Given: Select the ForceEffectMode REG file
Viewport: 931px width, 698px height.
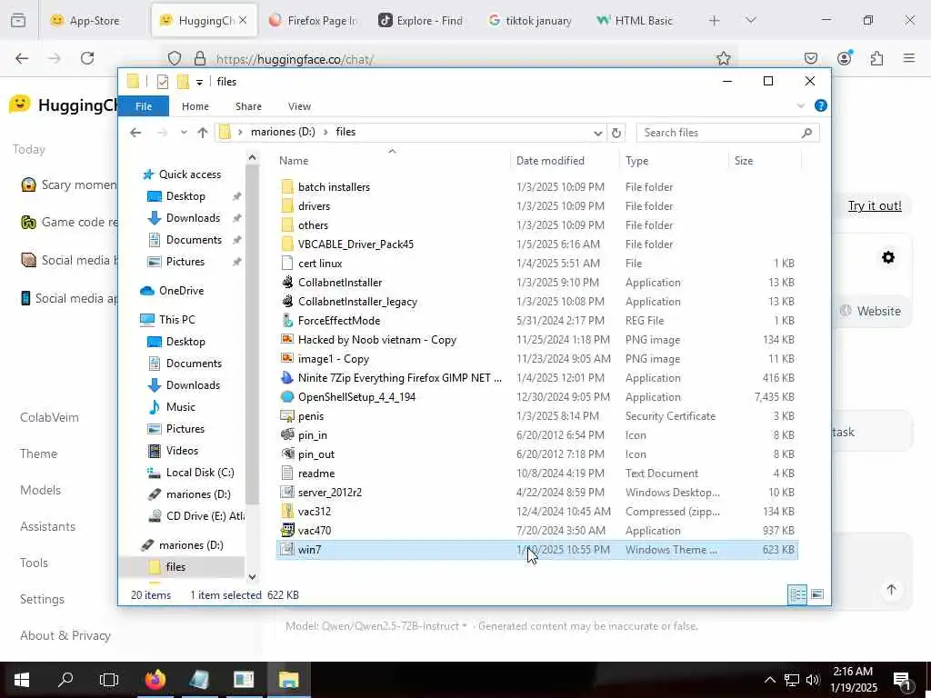Looking at the screenshot, I should pos(338,321).
